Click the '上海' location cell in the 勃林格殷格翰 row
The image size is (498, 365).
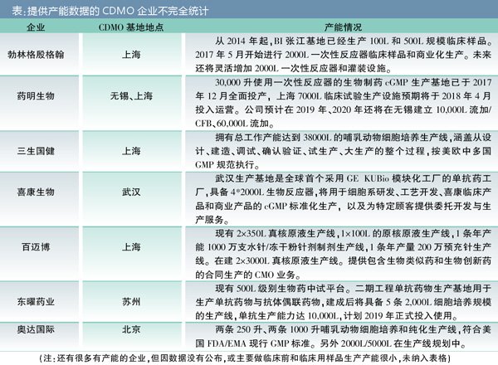[x=131, y=55]
